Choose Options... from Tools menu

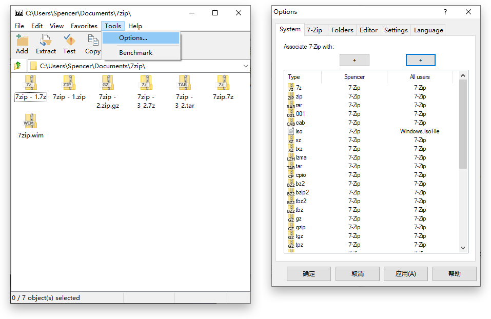(x=141, y=38)
